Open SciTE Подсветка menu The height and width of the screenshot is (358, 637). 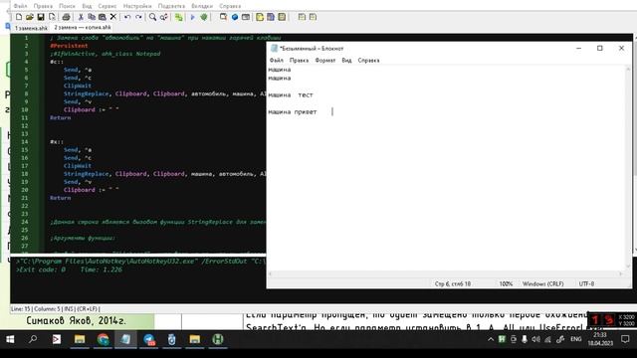pyautogui.click(x=171, y=6)
